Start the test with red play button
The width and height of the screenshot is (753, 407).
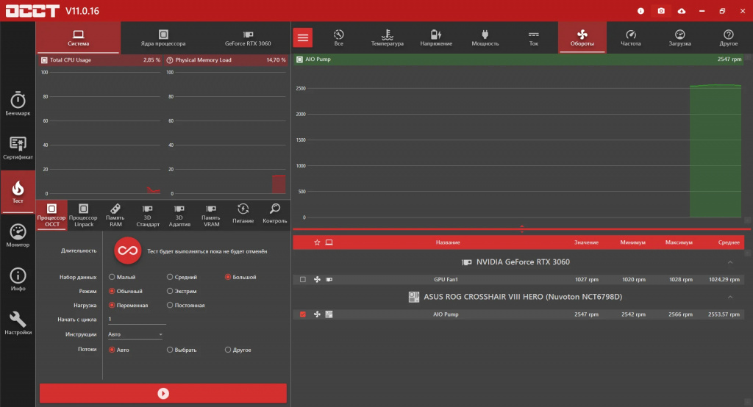[x=163, y=393]
